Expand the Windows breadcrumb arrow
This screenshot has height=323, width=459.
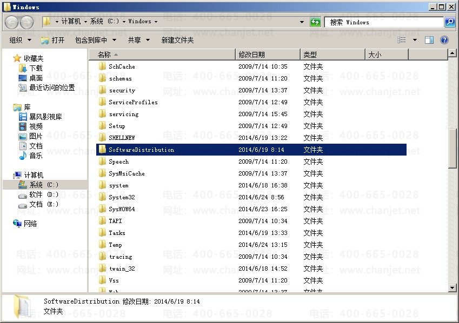coord(156,22)
